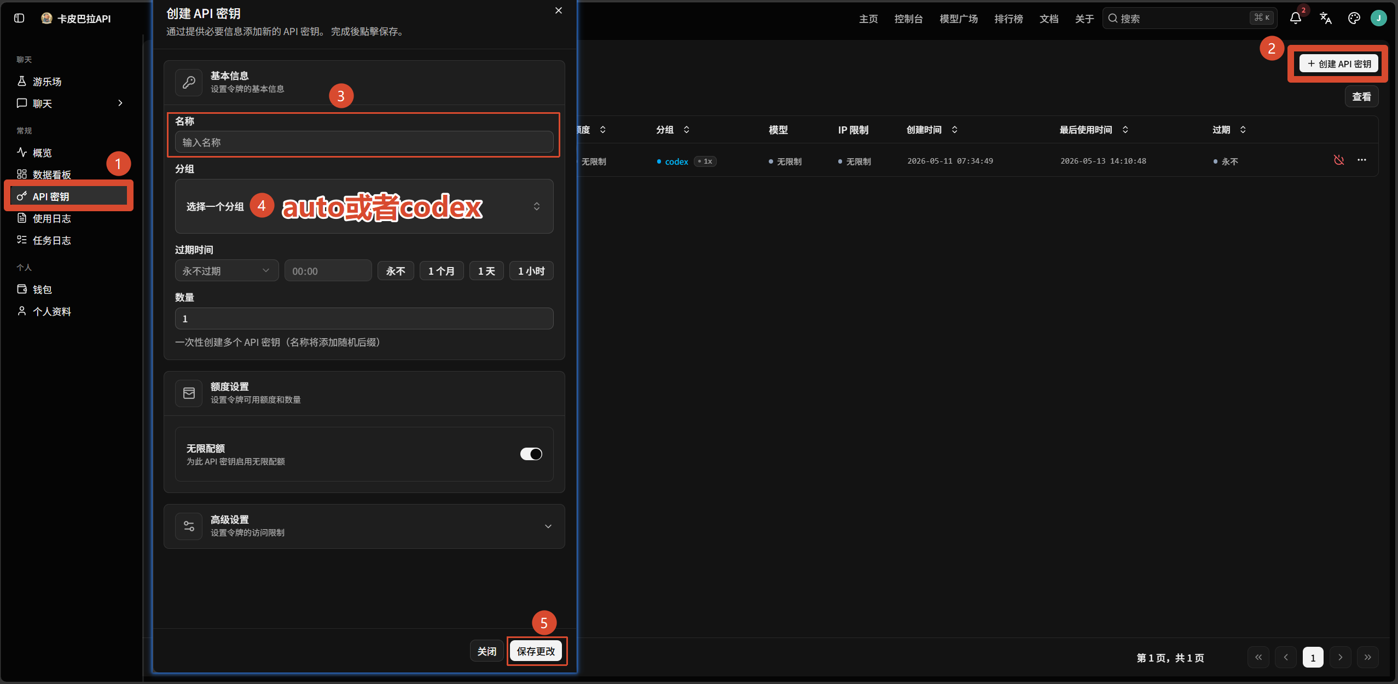1398x684 pixels.
Task: Go to the first page arrows
Action: pyautogui.click(x=1258, y=657)
